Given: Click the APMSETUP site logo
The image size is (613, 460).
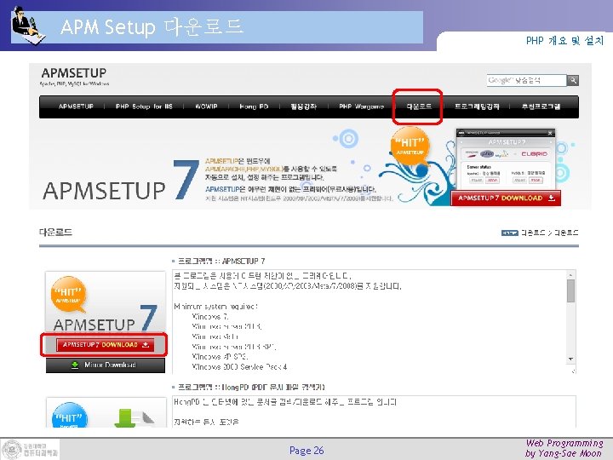Looking at the screenshot, I should click(74, 77).
